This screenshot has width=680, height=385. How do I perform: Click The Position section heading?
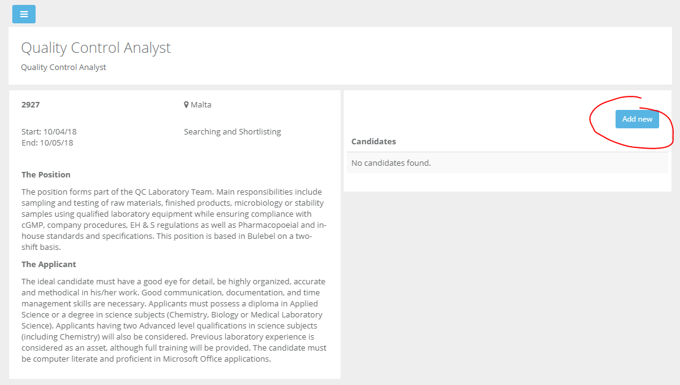pos(46,174)
